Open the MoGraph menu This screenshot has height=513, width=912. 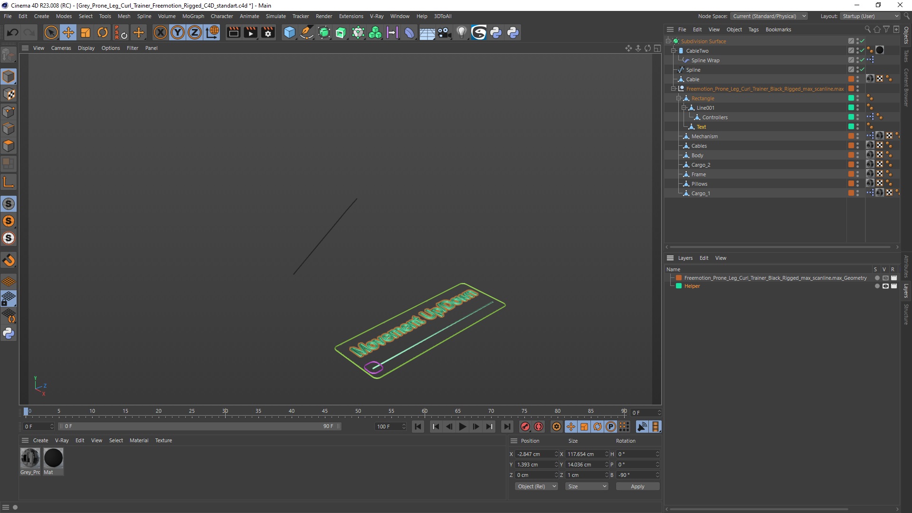[193, 16]
